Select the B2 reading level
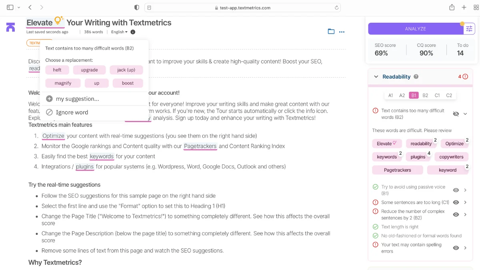480x270 pixels. pos(425,95)
